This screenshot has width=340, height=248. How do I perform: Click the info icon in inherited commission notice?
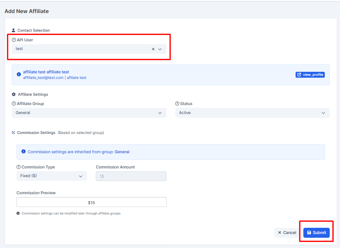click(x=23, y=152)
